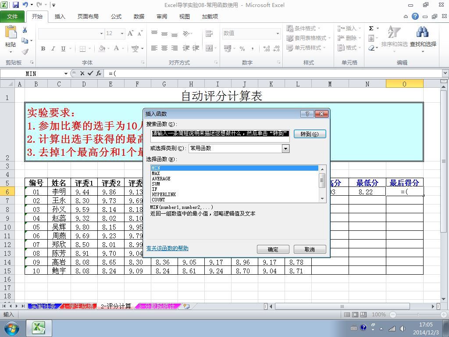Click the Decrease font size icon
The height and width of the screenshot is (337, 449).
140,33
